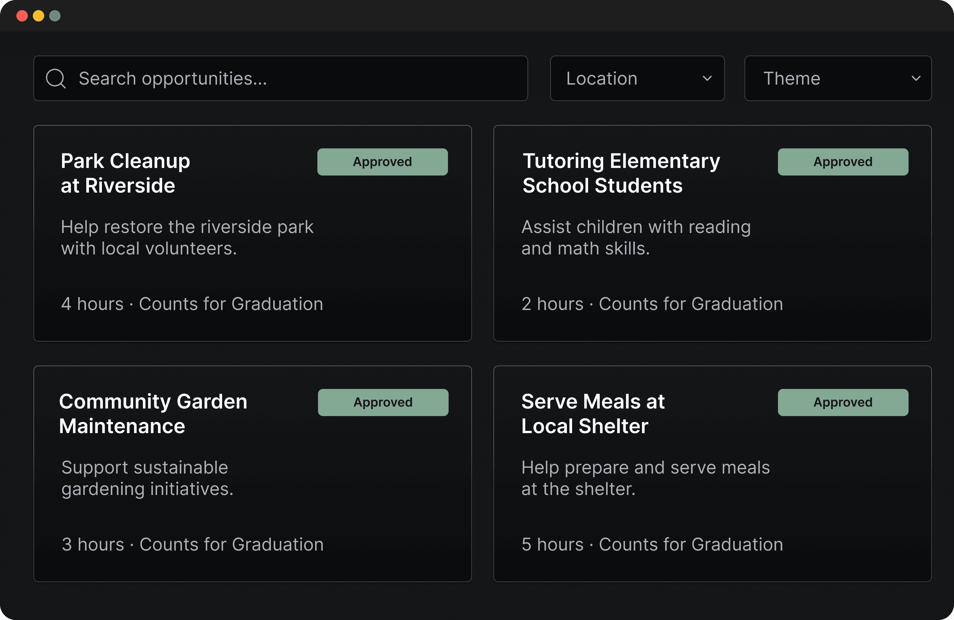Click '2 hours · Counts for Graduation' text
The image size is (954, 620).
[x=652, y=304]
